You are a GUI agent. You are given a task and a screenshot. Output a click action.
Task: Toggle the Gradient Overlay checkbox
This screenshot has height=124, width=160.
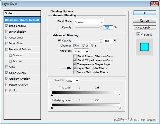click(x=7, y=79)
